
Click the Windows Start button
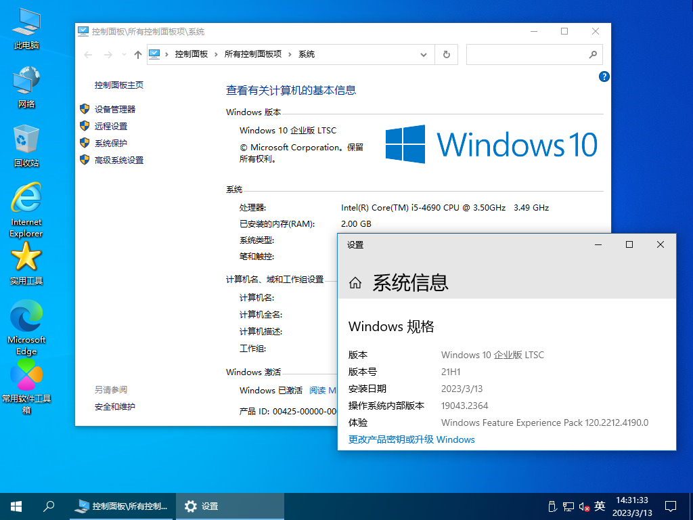[x=16, y=506]
